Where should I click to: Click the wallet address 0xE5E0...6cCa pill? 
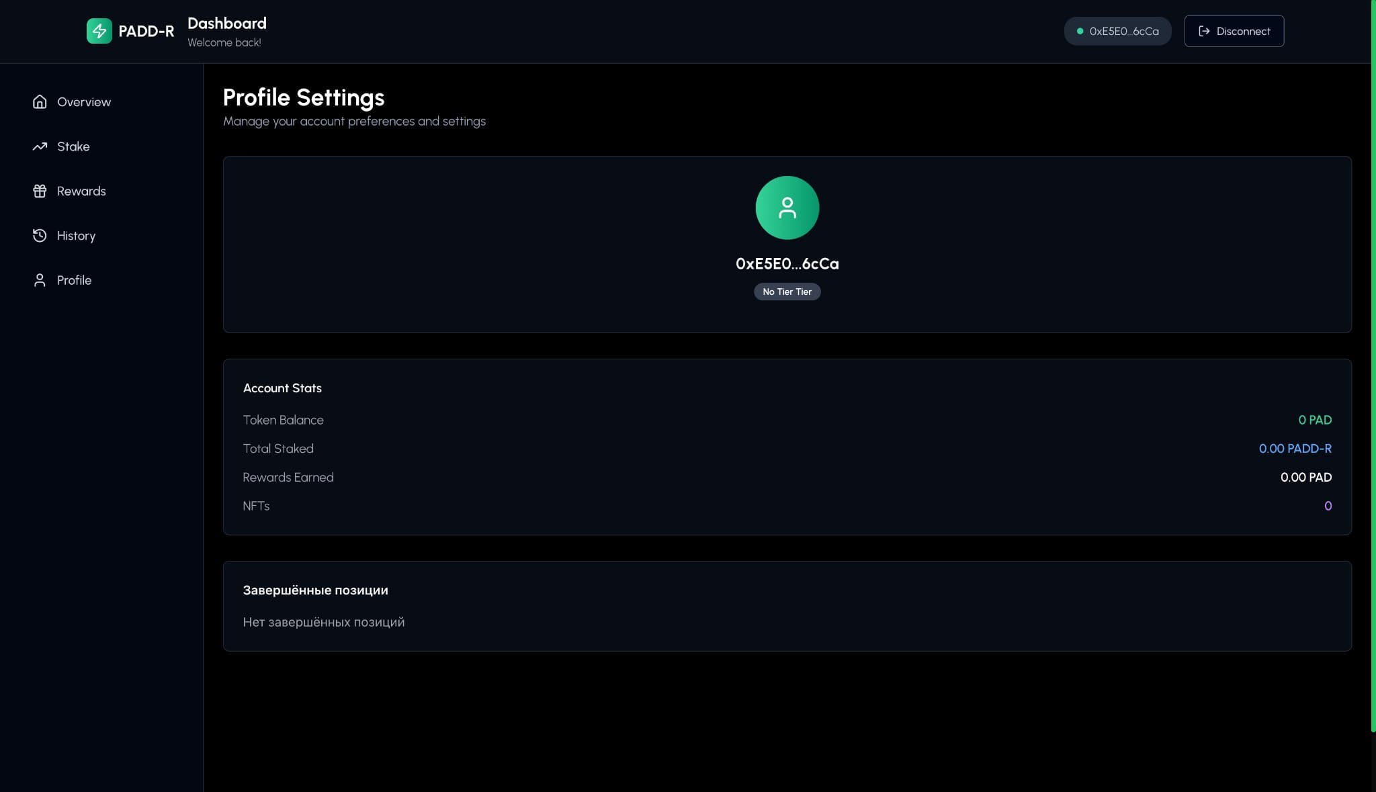[1117, 30]
